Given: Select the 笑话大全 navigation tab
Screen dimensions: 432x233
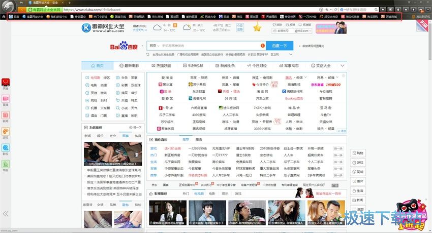Looking at the screenshot, I should pos(321,65).
